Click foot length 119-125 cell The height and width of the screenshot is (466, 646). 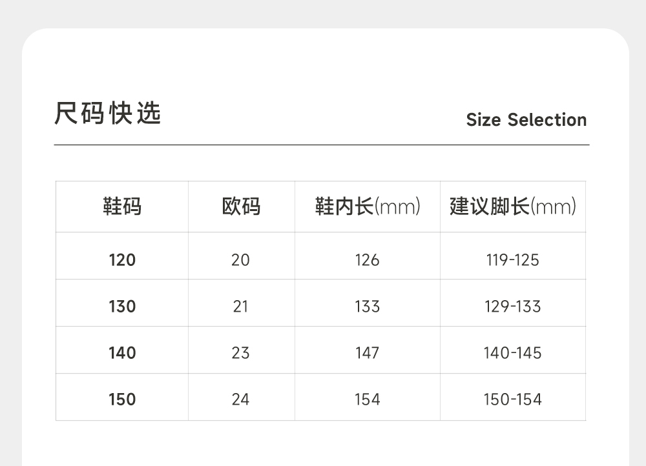coord(512,260)
